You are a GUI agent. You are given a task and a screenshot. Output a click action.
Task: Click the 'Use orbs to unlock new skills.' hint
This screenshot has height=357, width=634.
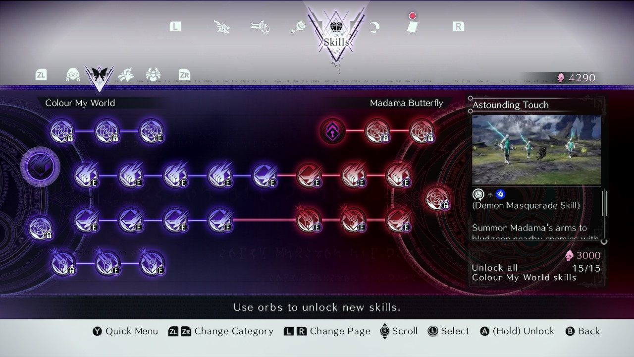click(x=317, y=307)
